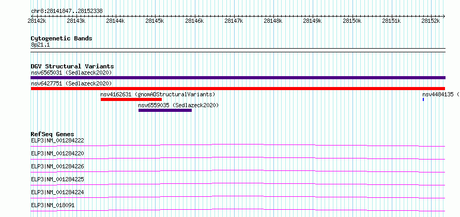
Task: Select the nsv4162631 red variant bar
Action: [x=131, y=99]
